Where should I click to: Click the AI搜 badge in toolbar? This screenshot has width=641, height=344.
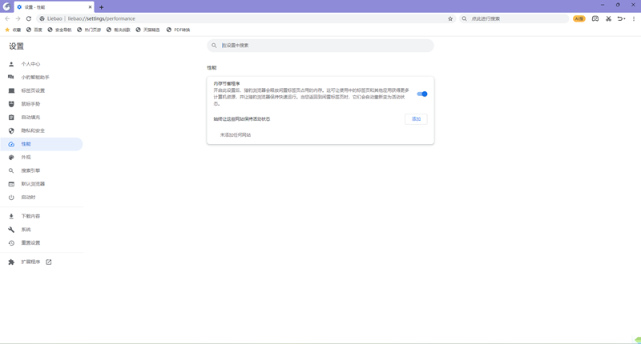pos(579,18)
